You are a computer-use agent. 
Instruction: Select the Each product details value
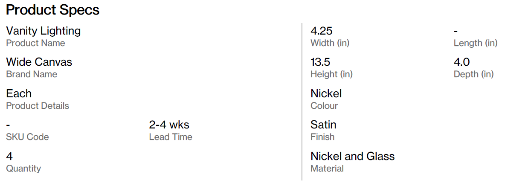click(x=19, y=93)
